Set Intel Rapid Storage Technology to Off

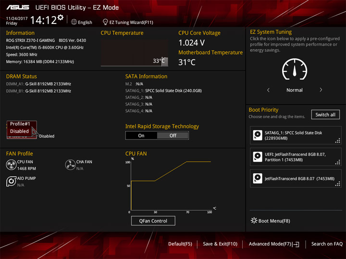(x=173, y=135)
